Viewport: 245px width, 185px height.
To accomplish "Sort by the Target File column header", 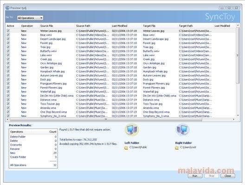I will tap(149, 26).
